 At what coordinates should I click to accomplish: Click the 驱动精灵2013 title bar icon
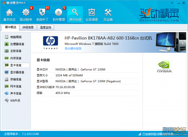click(3, 3)
